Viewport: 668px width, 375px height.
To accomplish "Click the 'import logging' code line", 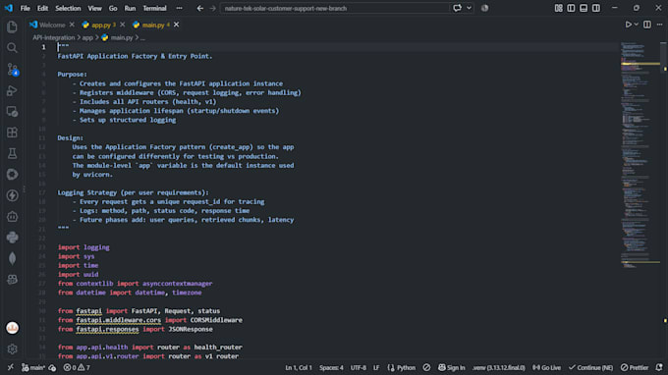I will click(83, 247).
